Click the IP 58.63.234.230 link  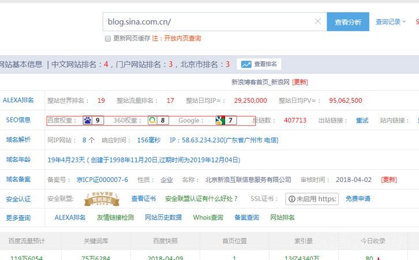(x=224, y=140)
